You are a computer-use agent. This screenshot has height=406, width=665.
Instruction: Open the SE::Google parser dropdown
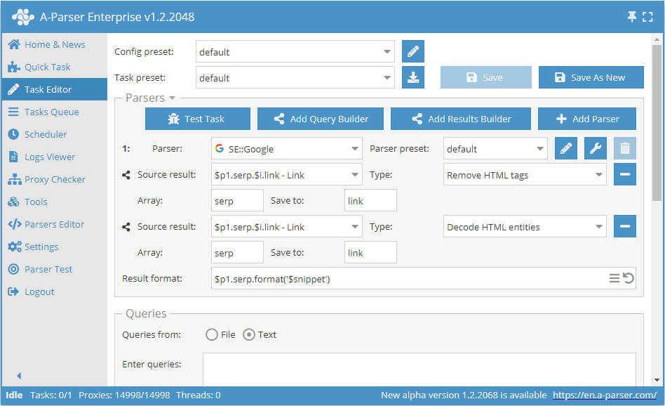point(286,149)
